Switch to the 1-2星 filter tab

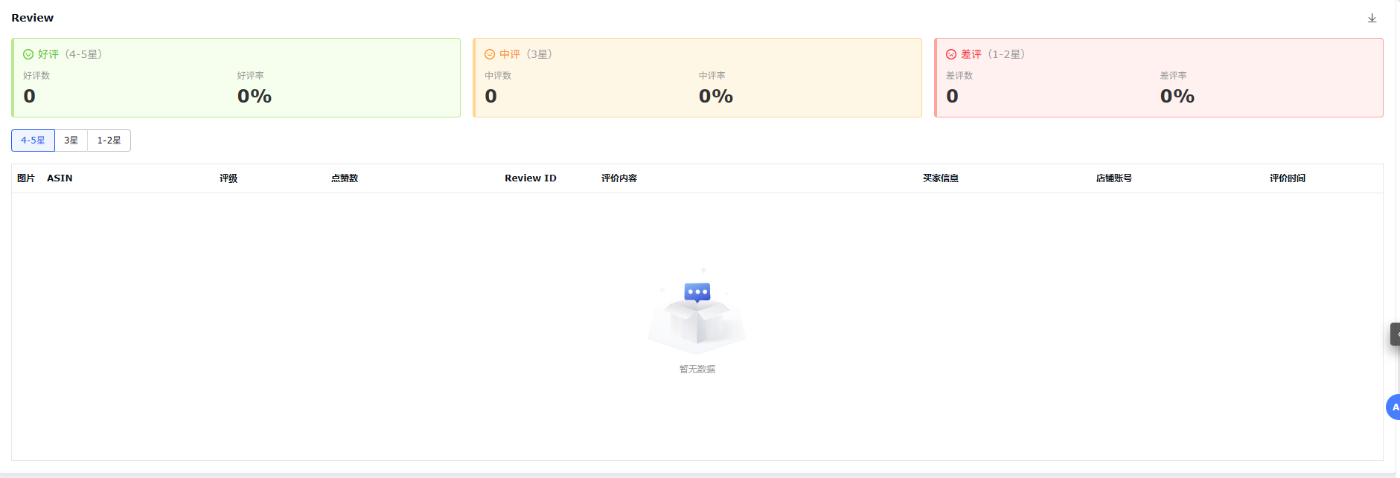pos(109,141)
